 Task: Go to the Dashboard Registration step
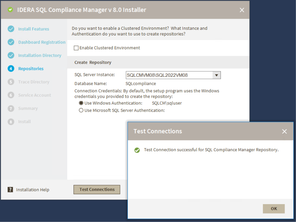42,42
